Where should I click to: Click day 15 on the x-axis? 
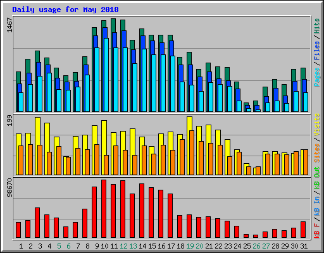point(152,246)
